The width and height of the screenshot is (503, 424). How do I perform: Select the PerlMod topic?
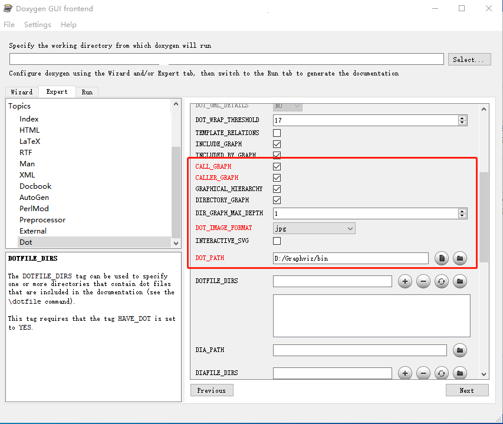[34, 209]
